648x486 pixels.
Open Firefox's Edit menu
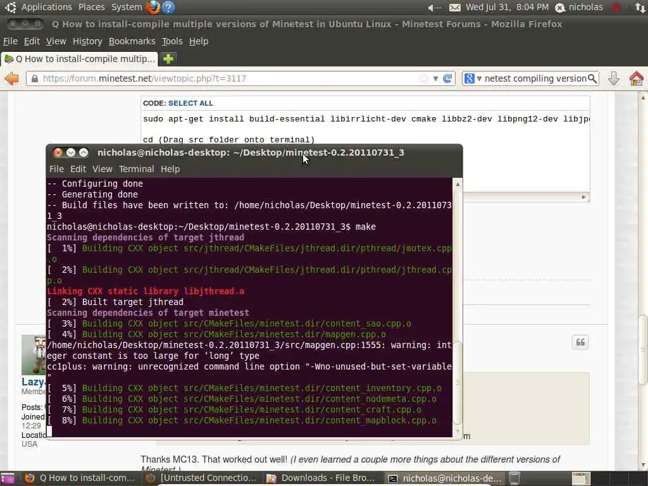coord(32,41)
